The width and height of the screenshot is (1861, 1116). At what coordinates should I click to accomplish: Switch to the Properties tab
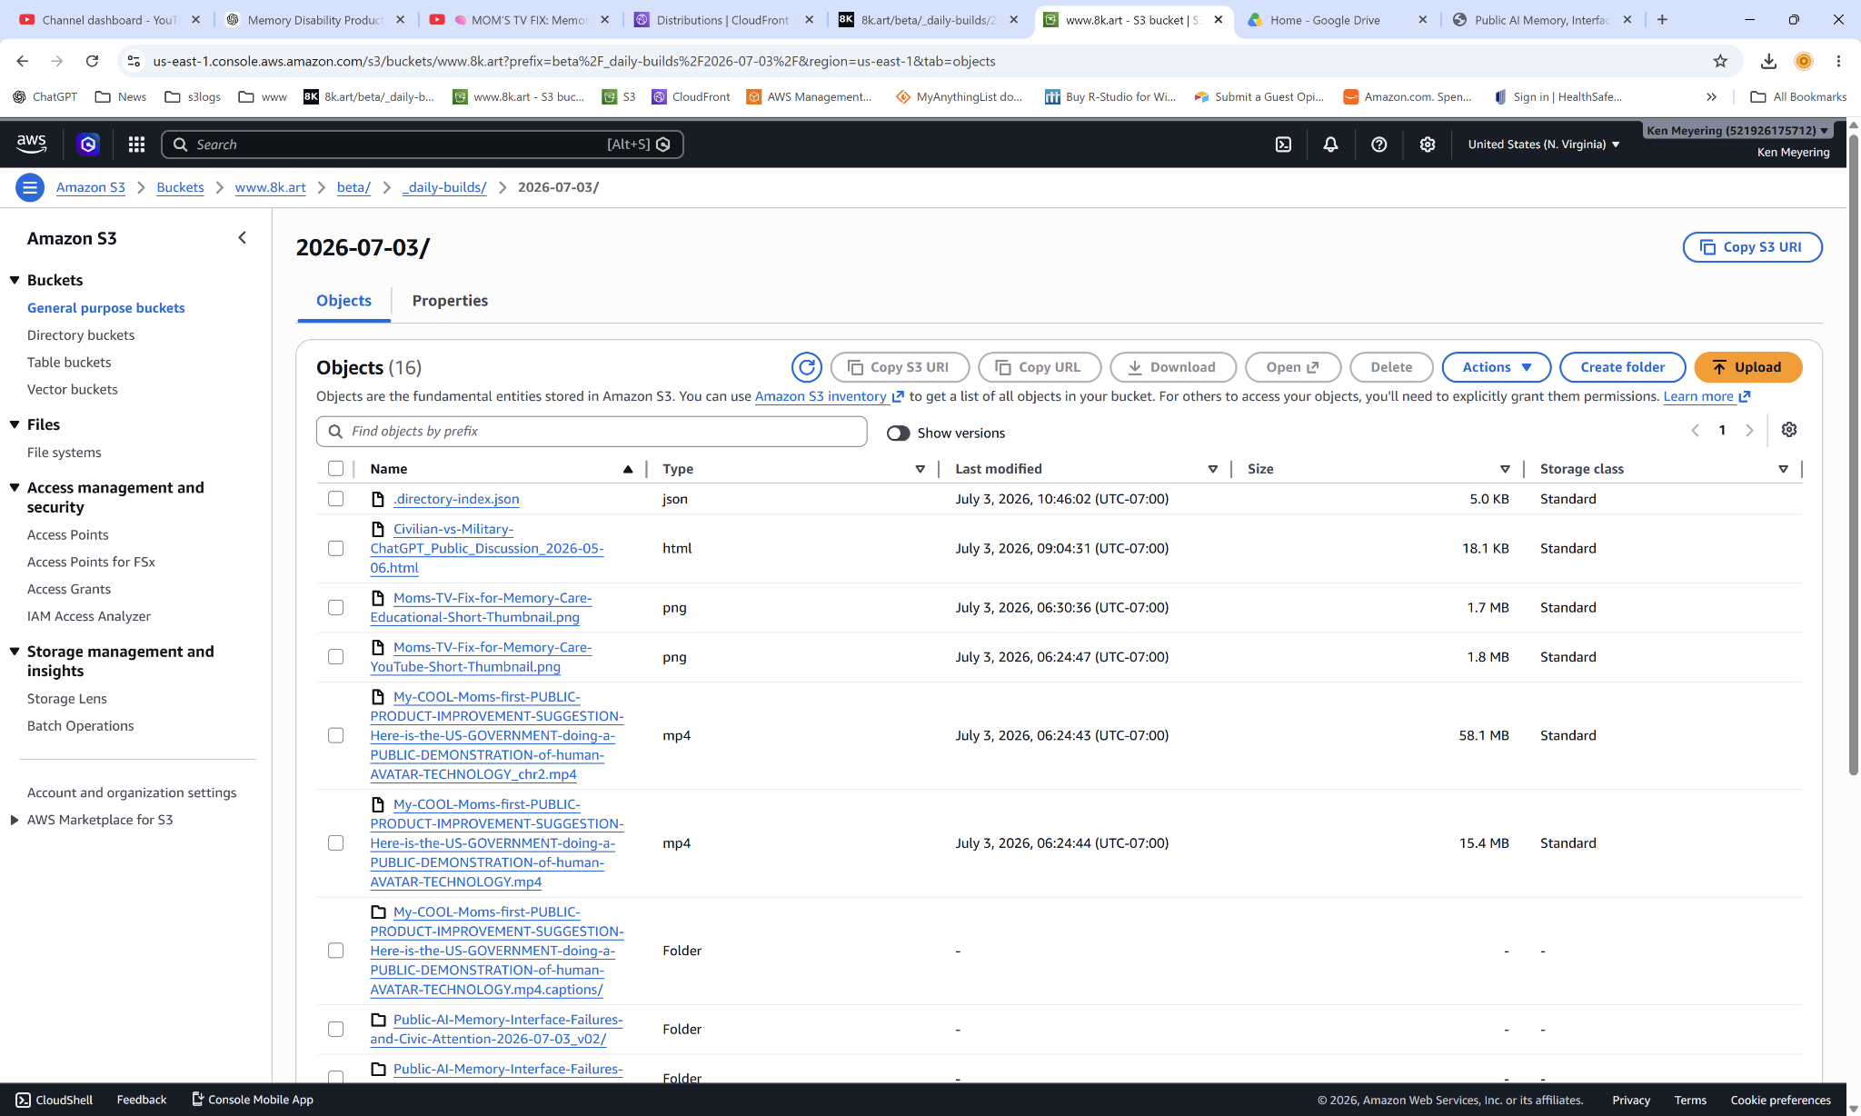tap(450, 301)
